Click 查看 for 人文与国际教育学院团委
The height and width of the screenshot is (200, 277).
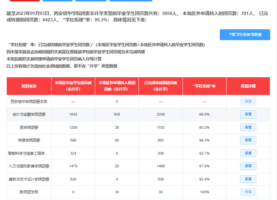[248, 166]
